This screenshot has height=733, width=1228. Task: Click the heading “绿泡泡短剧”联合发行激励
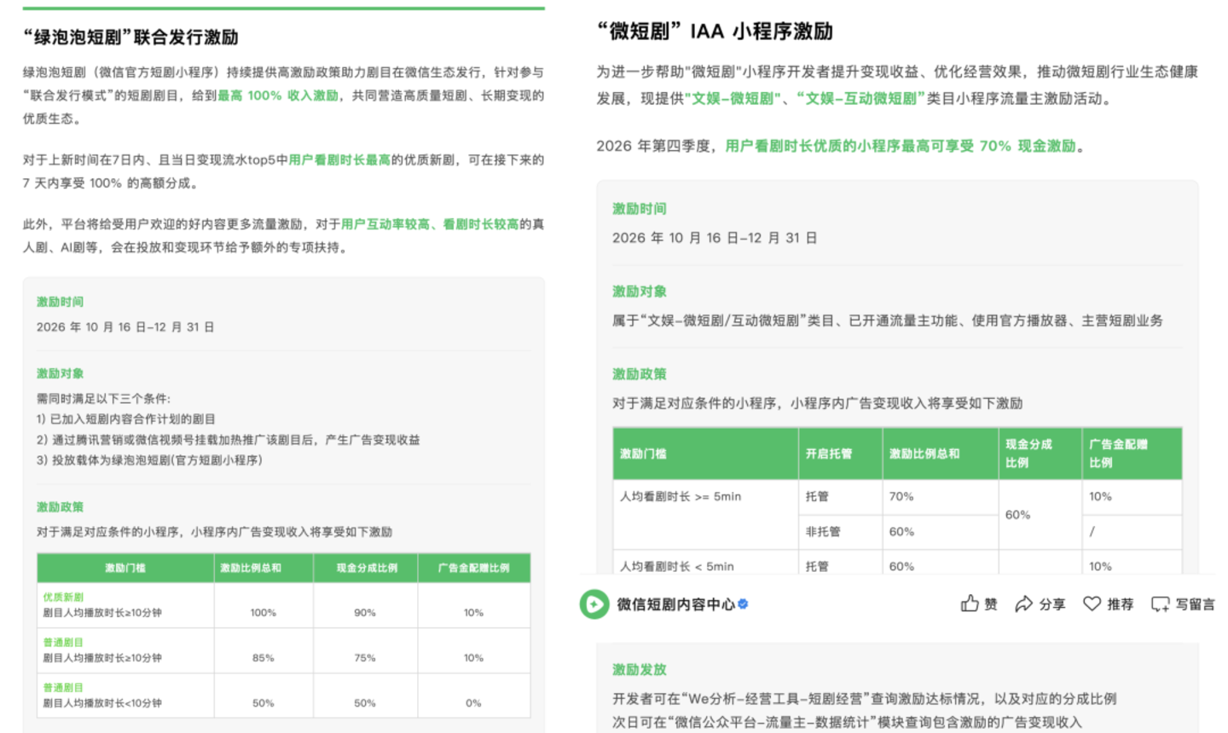coord(130,37)
